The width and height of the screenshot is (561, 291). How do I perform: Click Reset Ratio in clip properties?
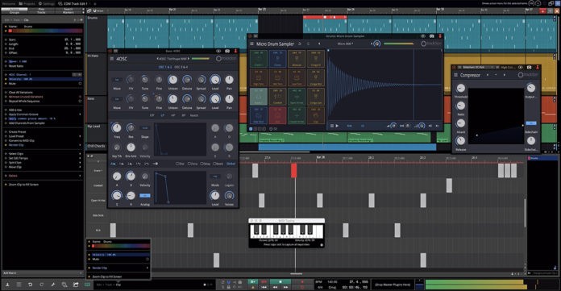[16, 66]
